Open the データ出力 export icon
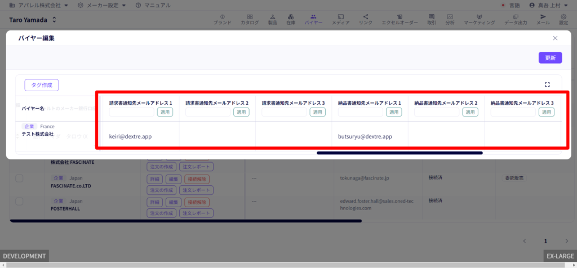This screenshot has height=268, width=577. click(x=516, y=16)
